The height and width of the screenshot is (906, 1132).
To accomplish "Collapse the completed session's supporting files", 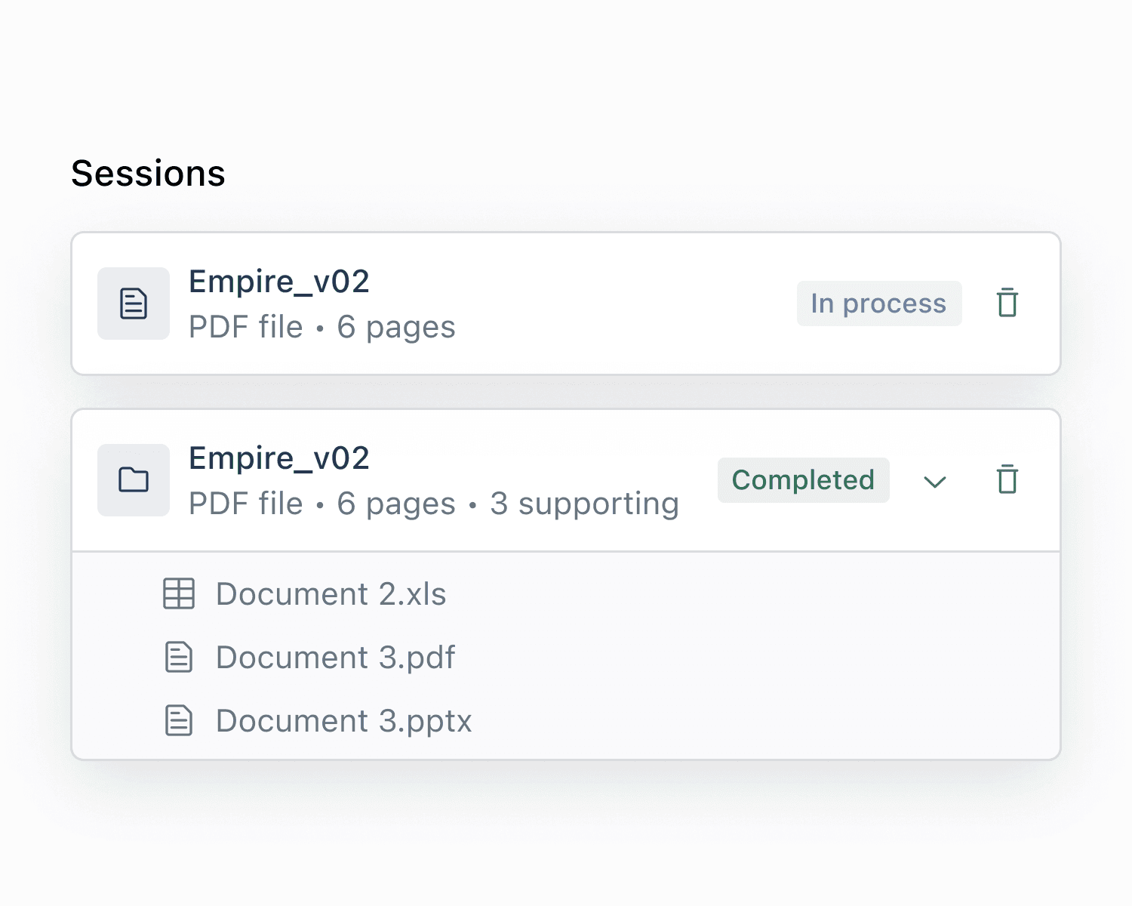I will (935, 482).
